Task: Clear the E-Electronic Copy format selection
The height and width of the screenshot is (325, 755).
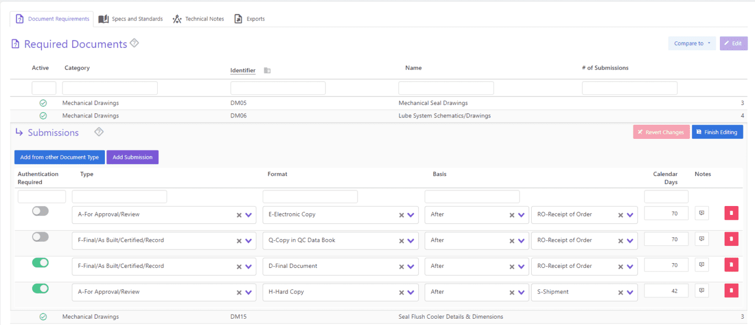Action: [x=402, y=215]
